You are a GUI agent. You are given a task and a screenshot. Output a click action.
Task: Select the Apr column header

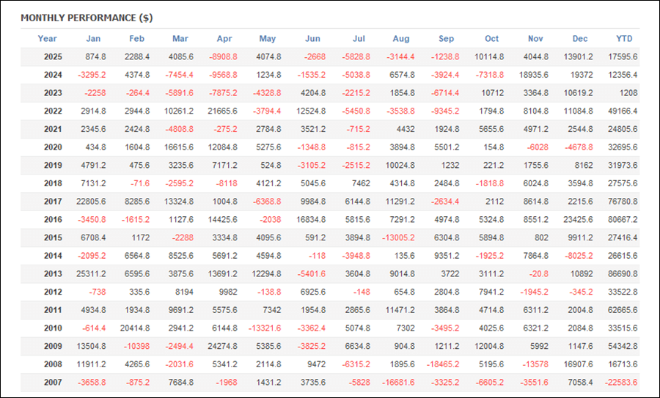(x=224, y=39)
